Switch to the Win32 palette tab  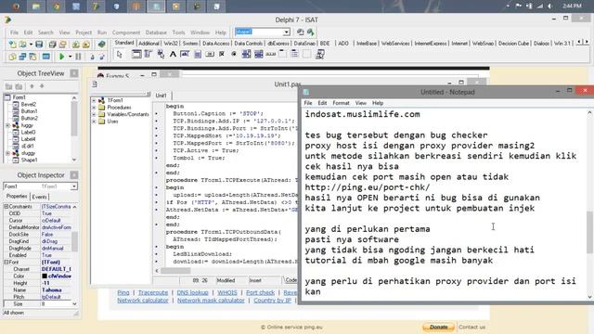click(171, 44)
